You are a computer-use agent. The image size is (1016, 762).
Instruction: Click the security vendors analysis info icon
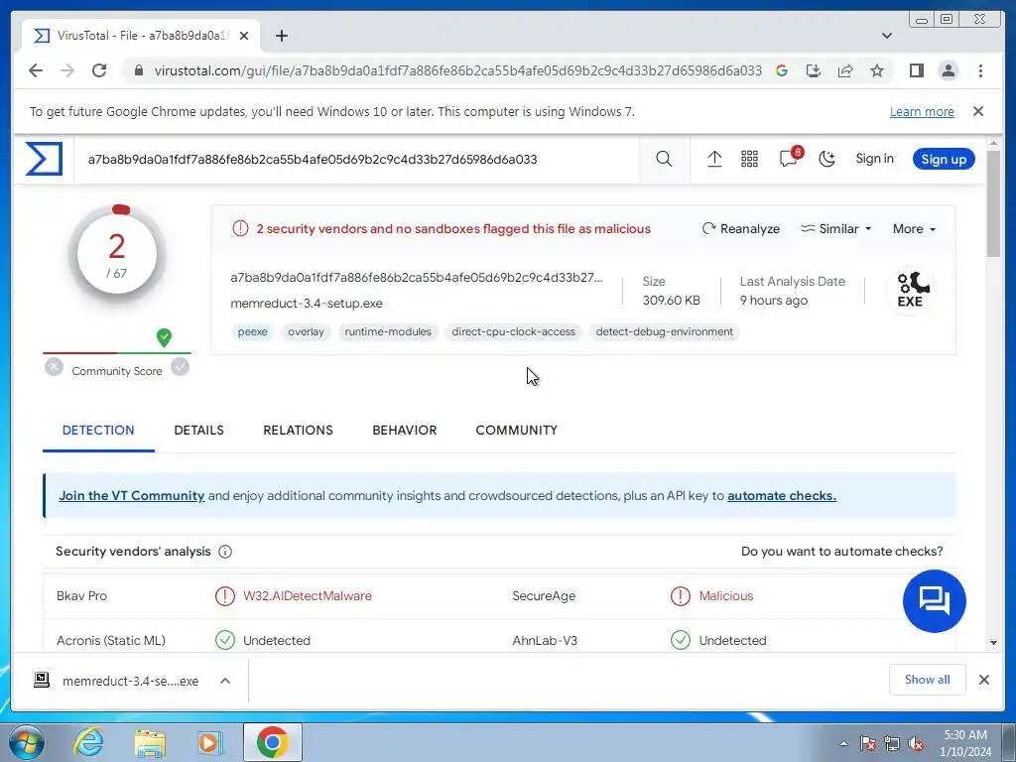coord(225,552)
